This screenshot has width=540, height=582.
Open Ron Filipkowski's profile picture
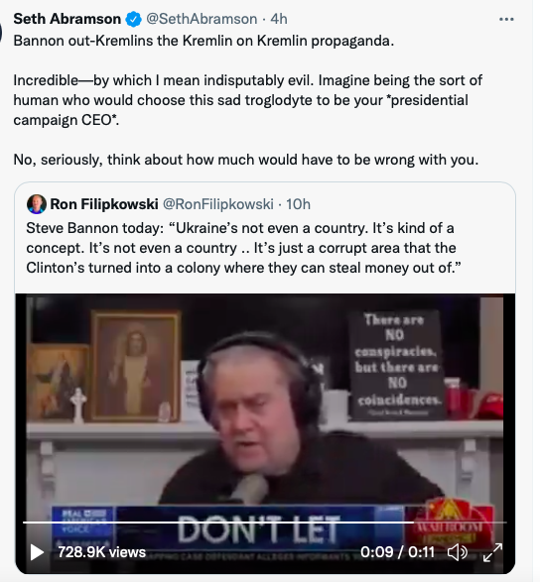[x=37, y=204]
